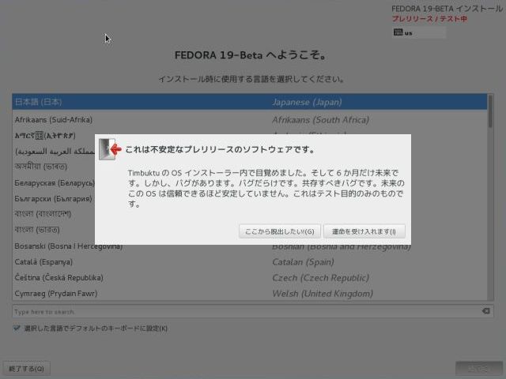The image size is (506, 379).
Task: Select 'Беларуская (Беларусь)' language
Action: pos(54,182)
